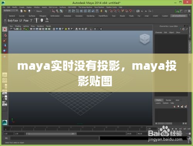193x146 pixels.
Task: Click the white face mask shelf icon
Action: point(42,20)
